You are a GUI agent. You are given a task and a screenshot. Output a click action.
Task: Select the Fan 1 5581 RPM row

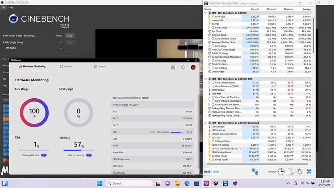[x=152, y=118]
